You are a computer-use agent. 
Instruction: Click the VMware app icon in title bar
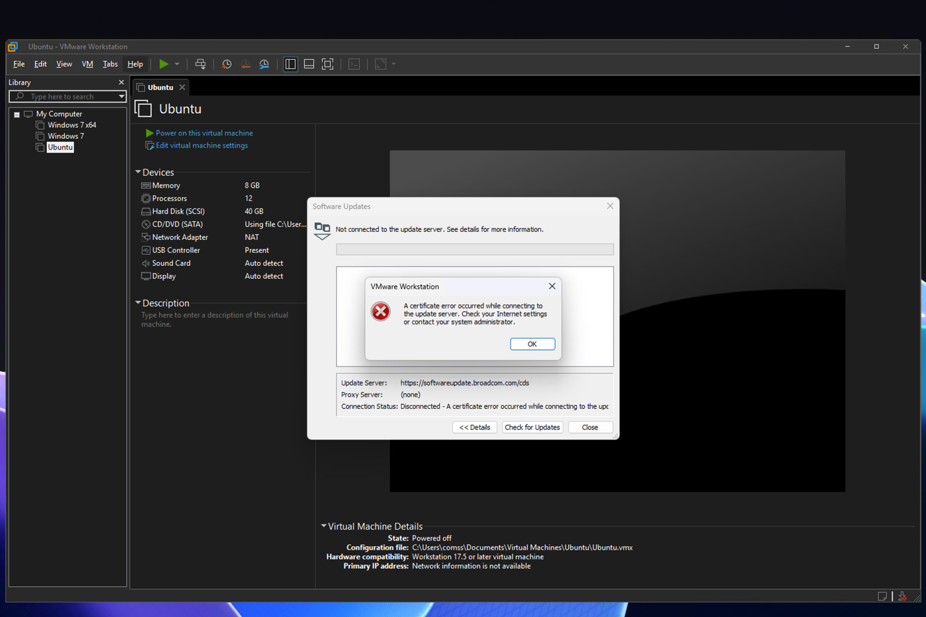pos(13,47)
